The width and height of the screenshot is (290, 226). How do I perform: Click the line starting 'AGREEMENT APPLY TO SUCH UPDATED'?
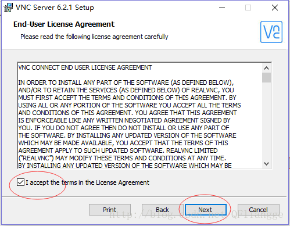[x=118, y=150]
